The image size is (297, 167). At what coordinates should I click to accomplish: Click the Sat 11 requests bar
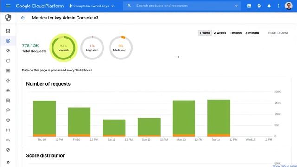114,128
